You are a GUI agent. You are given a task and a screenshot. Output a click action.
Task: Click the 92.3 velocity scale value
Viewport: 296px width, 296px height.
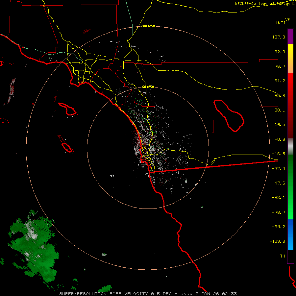click(x=280, y=52)
